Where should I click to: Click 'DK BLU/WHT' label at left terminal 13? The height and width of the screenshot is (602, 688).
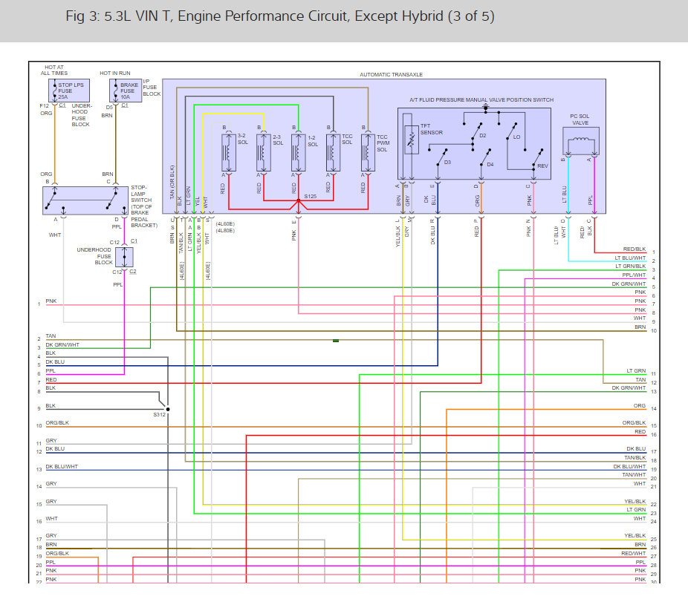pos(62,466)
